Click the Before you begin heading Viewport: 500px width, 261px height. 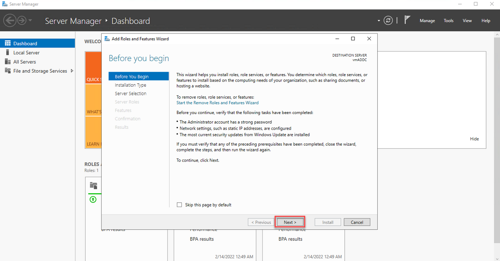click(139, 59)
